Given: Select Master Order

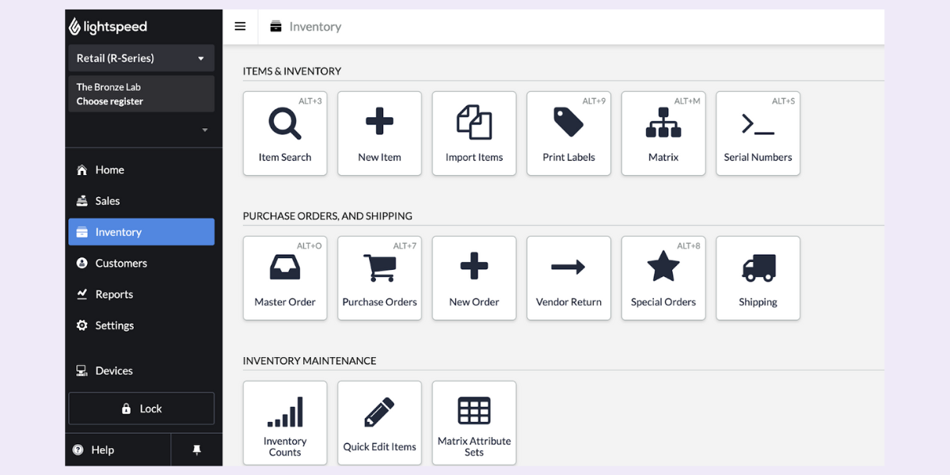Looking at the screenshot, I should (285, 278).
